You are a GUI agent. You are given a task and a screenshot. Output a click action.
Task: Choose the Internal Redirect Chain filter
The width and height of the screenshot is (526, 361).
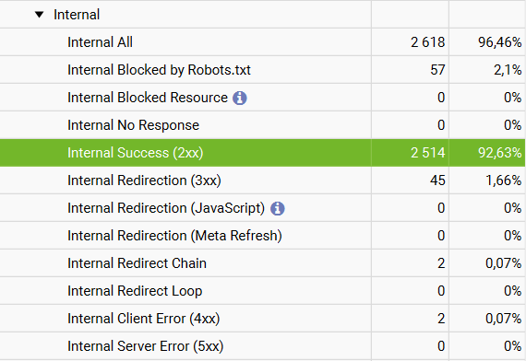click(x=137, y=262)
